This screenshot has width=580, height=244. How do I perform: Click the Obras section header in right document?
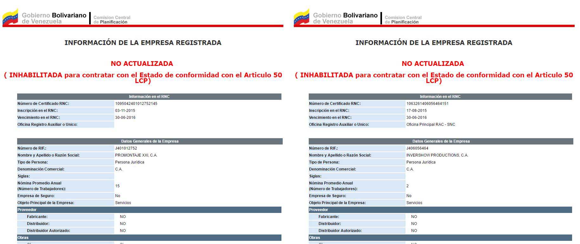click(314, 238)
